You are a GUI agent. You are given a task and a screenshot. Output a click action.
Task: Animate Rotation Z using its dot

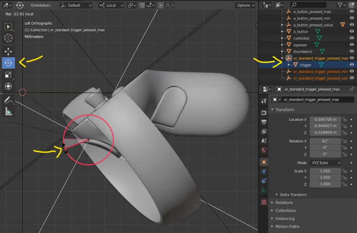pyautogui.click(x=352, y=154)
